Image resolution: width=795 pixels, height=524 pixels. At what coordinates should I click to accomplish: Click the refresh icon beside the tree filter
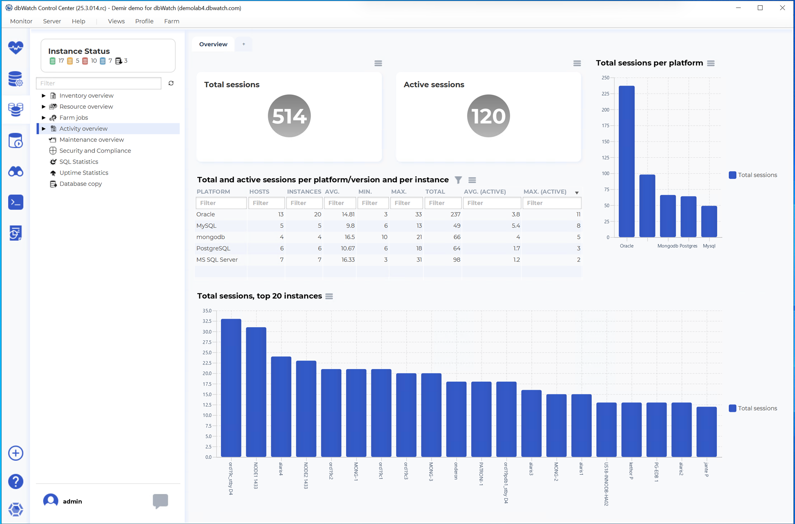171,83
